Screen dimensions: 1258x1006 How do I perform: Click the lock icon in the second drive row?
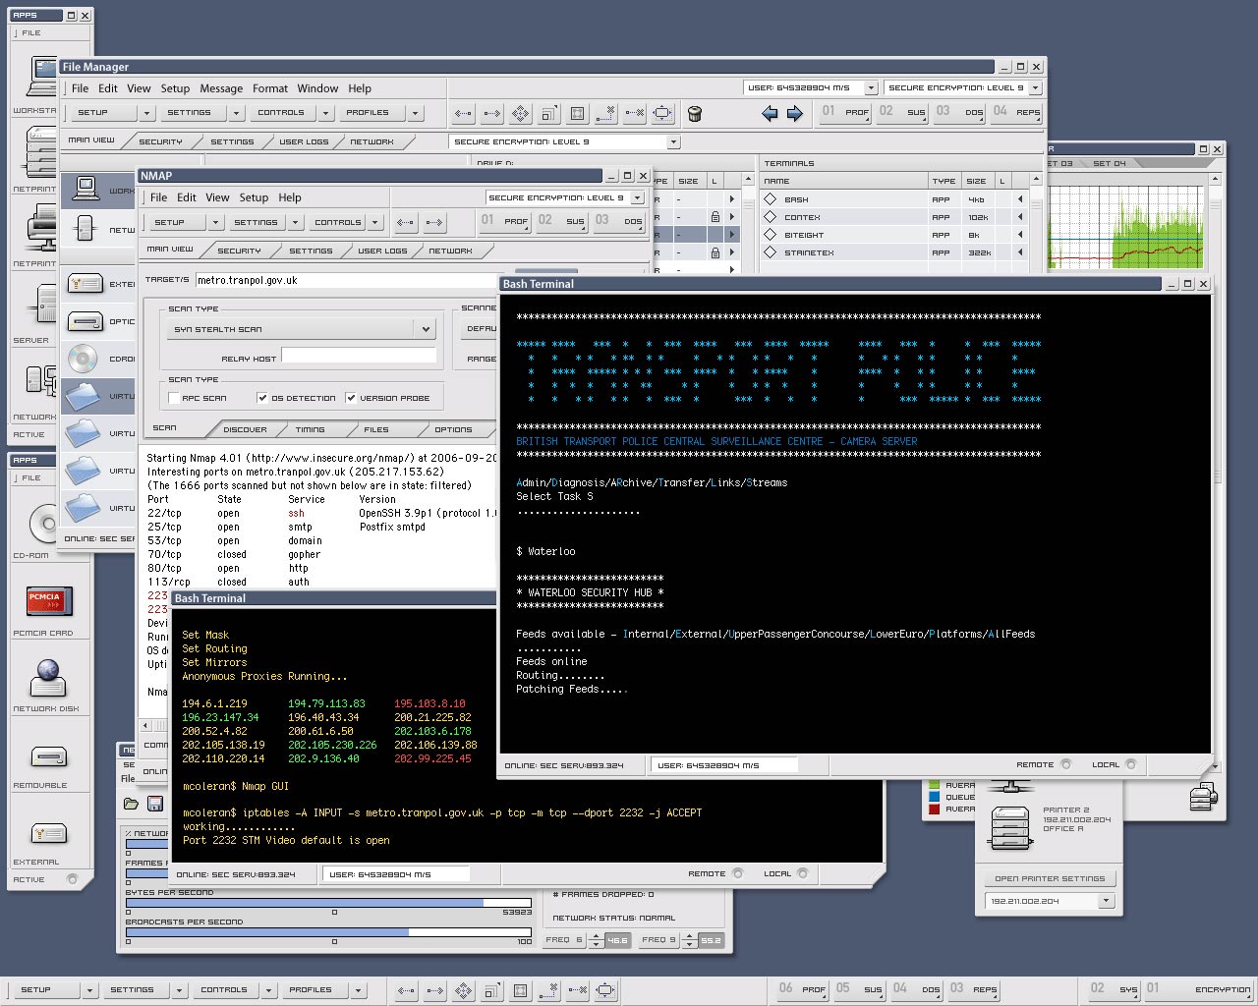pyautogui.click(x=715, y=217)
